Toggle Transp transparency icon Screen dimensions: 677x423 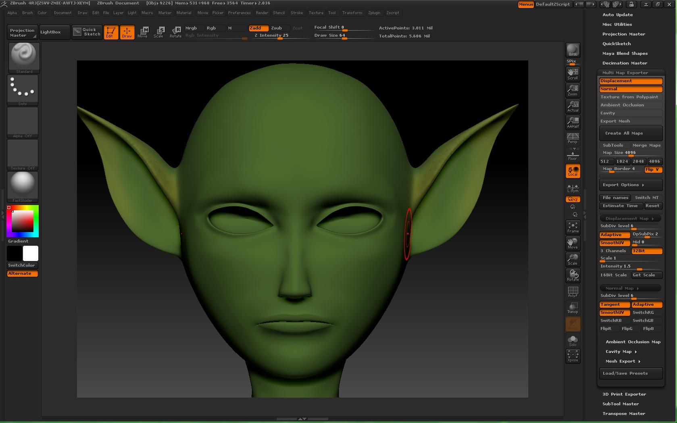point(573,308)
